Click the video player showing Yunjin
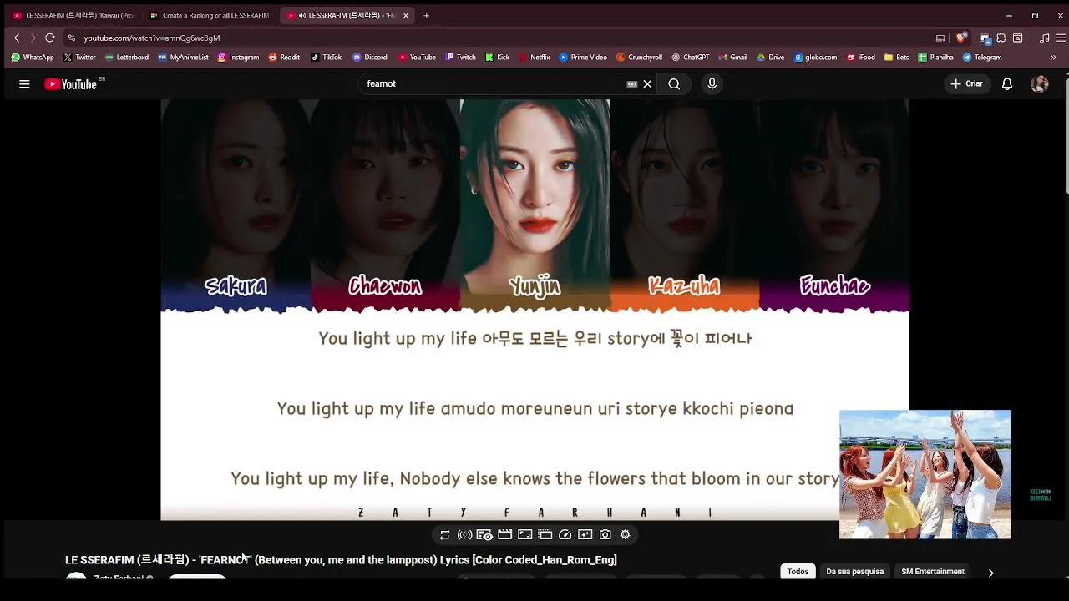Viewport: 1069px width, 601px height. tap(534, 310)
